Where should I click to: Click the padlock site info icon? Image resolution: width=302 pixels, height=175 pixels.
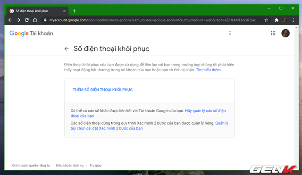(x=45, y=20)
